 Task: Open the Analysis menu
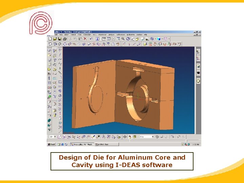point(111,35)
